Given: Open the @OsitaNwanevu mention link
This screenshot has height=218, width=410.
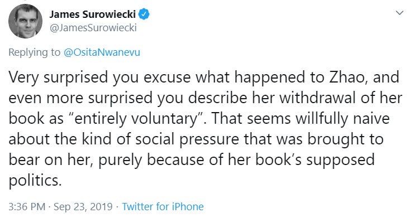Looking at the screenshot, I should click(102, 52).
